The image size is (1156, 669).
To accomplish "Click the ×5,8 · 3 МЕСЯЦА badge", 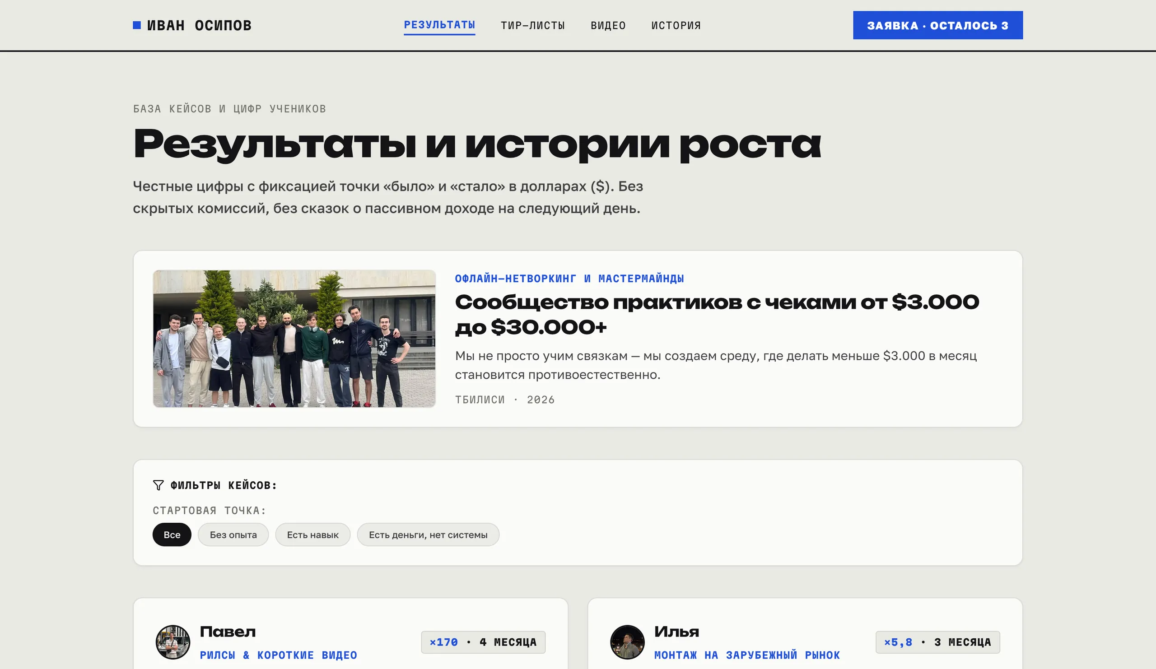I will coord(937,642).
